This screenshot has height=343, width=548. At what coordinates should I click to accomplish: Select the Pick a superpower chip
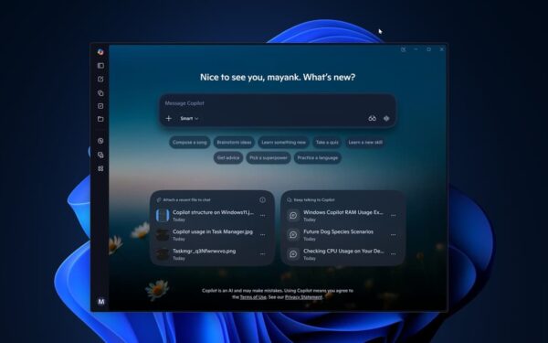[x=269, y=158]
